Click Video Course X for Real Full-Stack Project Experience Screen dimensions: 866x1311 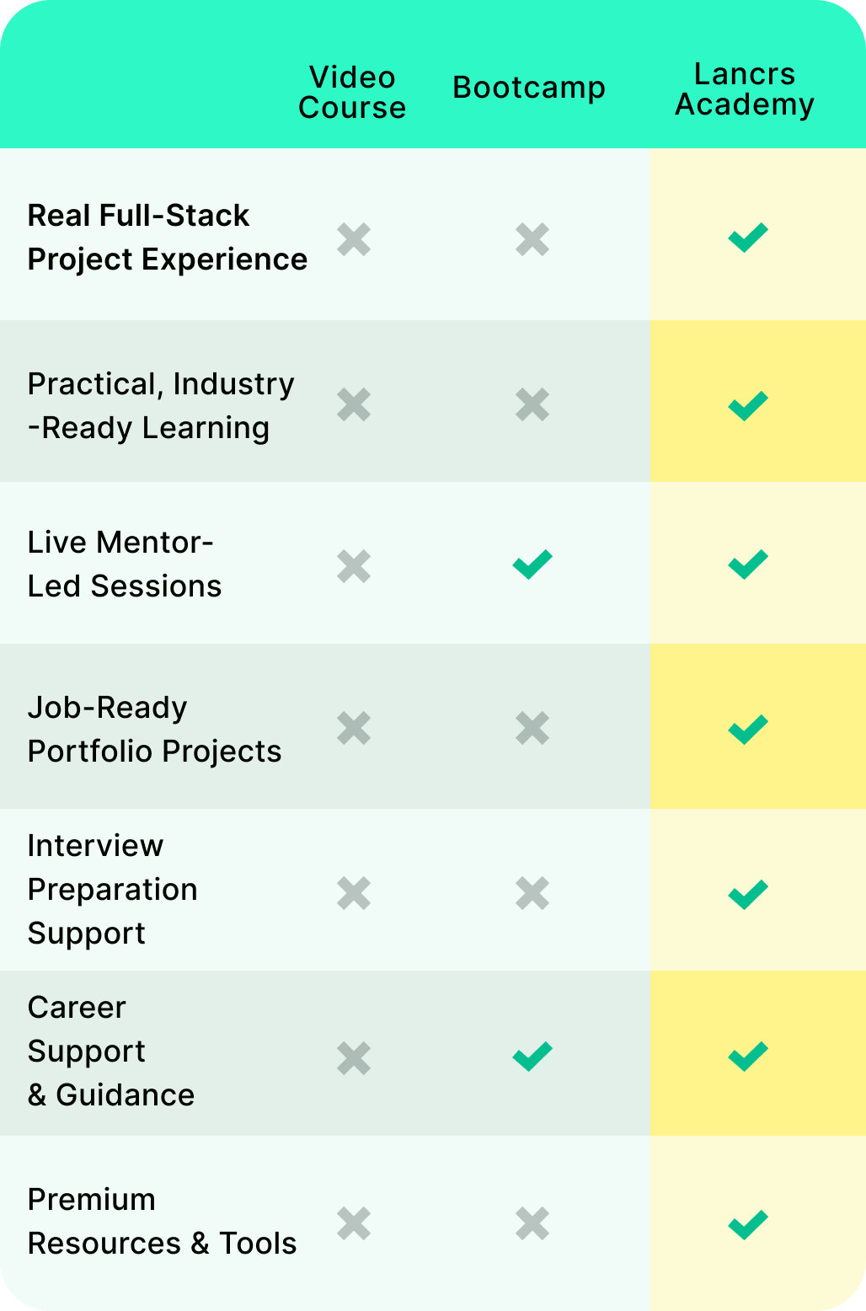point(354,239)
